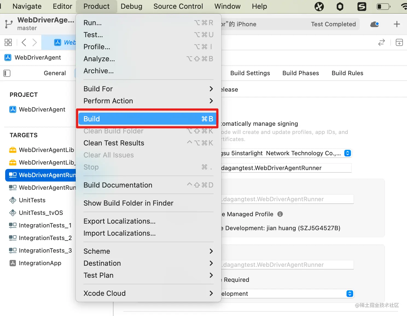
Task: Select the IntegrationTests_2 target
Action: click(x=40, y=238)
